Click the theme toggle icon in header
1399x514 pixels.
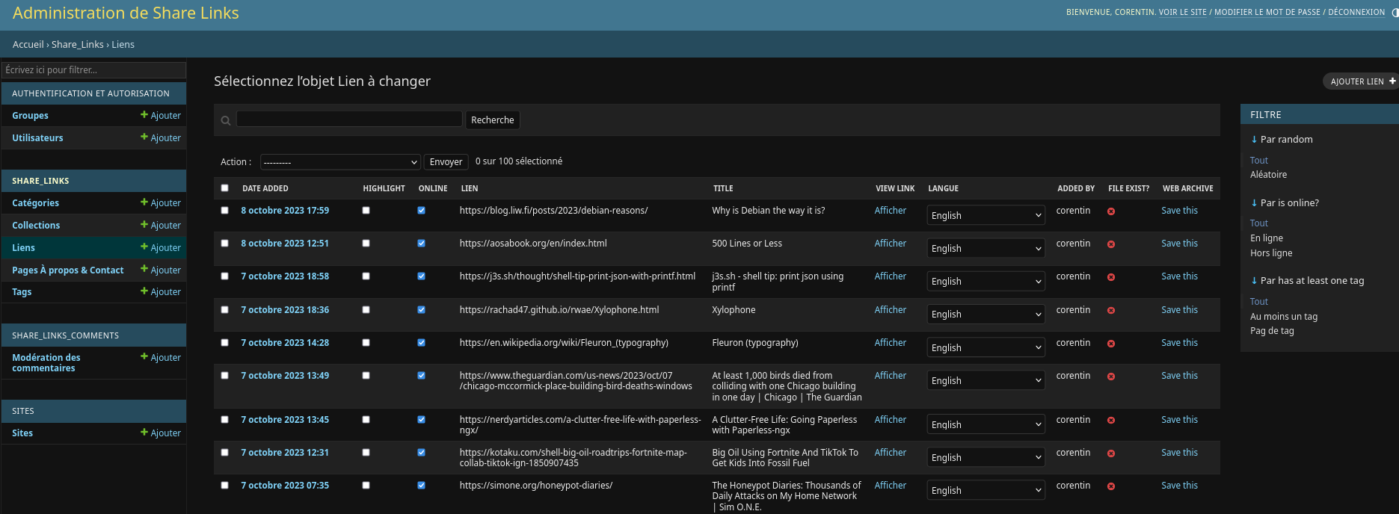[x=1395, y=13]
